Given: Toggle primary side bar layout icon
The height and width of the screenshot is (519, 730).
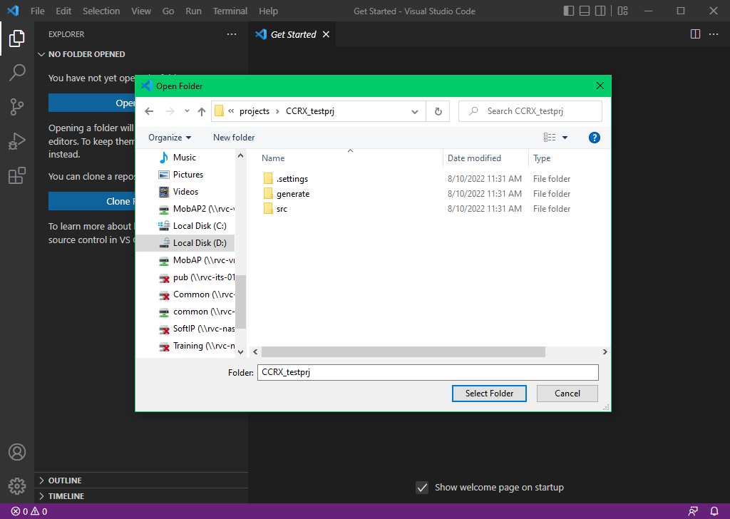Looking at the screenshot, I should tap(568, 11).
